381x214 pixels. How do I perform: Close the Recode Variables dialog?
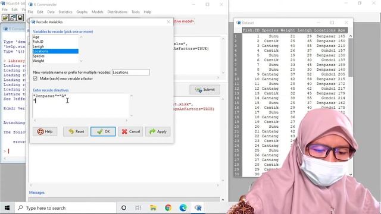pyautogui.click(x=168, y=22)
